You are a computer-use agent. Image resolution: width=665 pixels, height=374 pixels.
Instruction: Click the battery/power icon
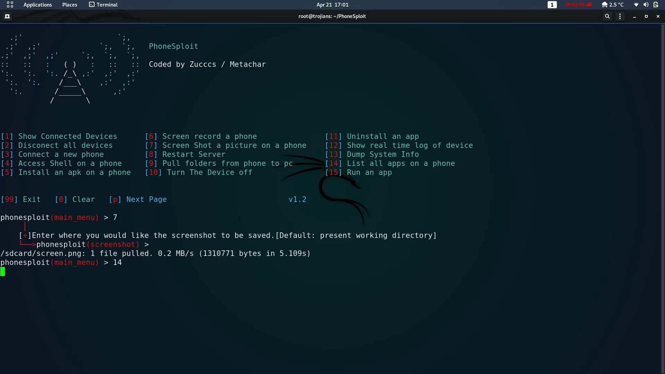coord(656,5)
